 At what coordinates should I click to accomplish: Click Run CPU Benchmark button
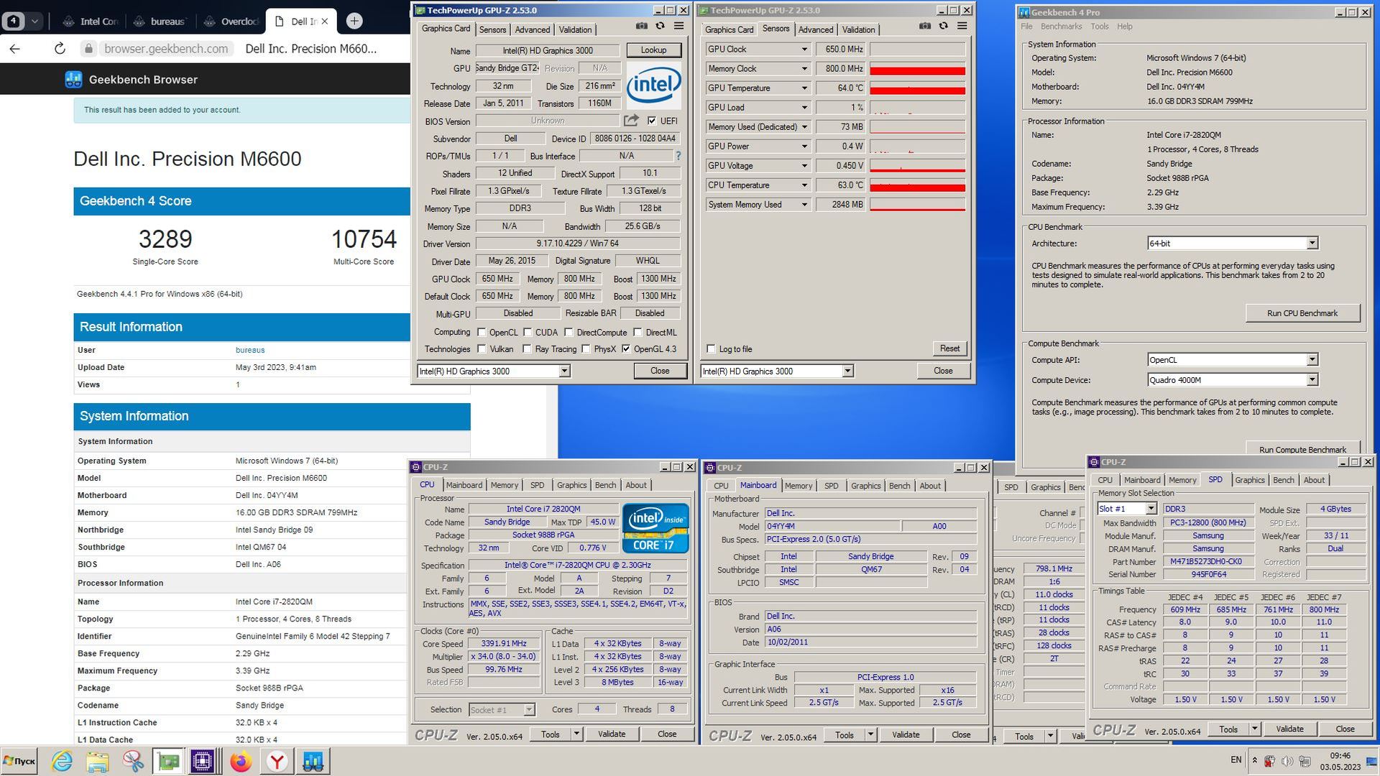(x=1302, y=313)
